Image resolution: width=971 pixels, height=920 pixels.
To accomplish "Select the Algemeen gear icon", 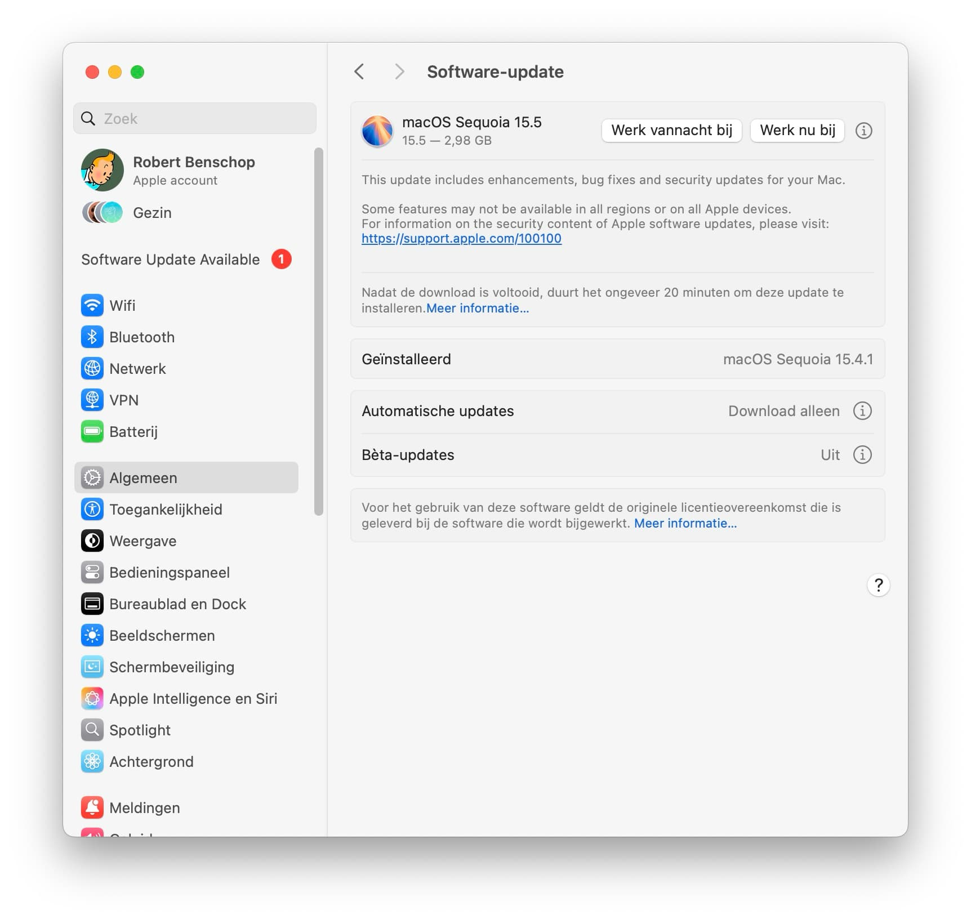I will 92,478.
